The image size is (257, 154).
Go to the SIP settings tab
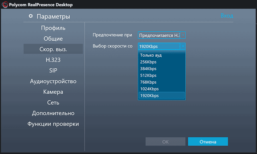tap(53, 70)
